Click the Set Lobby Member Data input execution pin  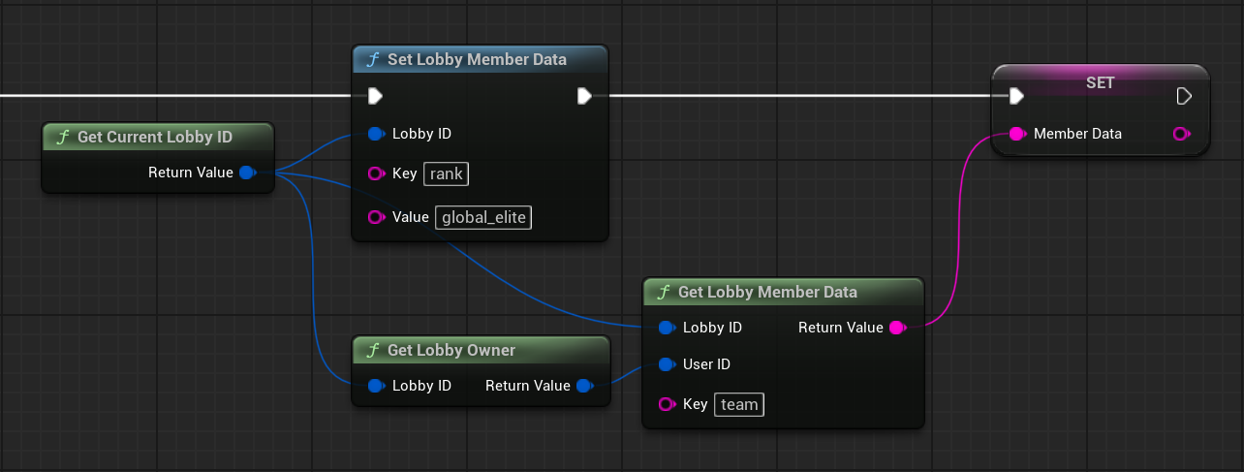click(375, 96)
